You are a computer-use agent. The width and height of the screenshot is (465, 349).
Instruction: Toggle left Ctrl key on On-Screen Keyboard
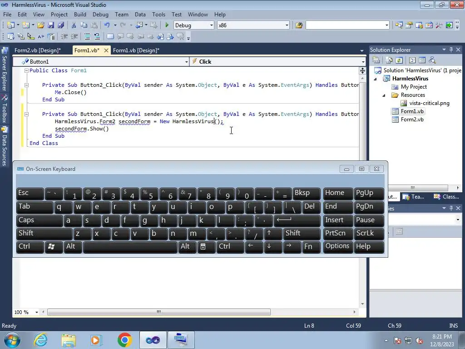[30, 247]
